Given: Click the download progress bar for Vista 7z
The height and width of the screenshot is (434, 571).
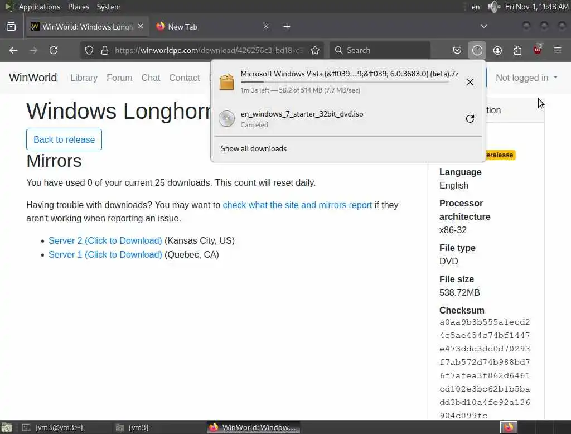Looking at the screenshot, I should coord(345,83).
